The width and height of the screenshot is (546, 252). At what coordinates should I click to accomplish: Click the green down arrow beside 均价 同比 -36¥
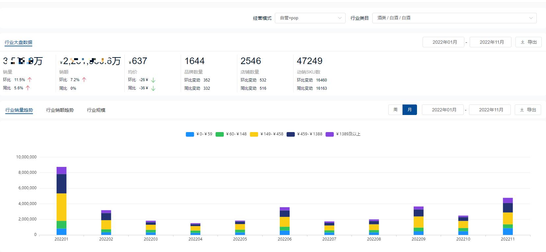(153, 88)
